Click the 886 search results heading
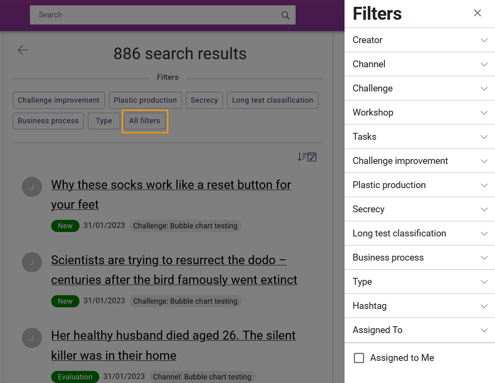495x383 pixels. pos(180,54)
